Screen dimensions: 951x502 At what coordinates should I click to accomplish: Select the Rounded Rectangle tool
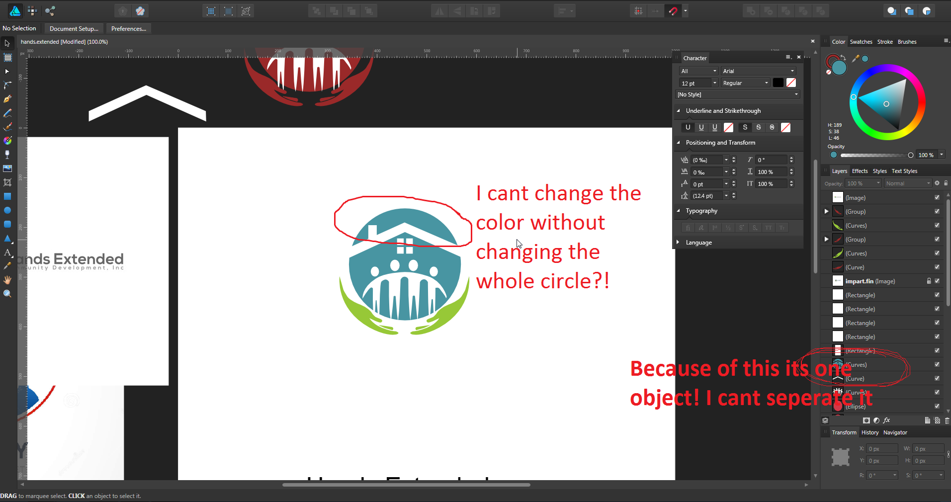click(x=7, y=225)
